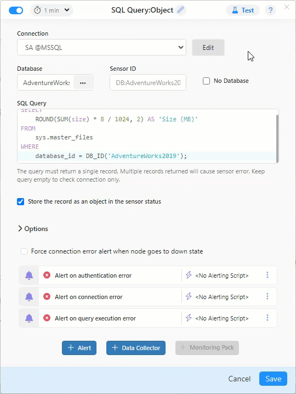The image size is (296, 394).
Task: Click red X icon on connection error alert
Action: [47, 296]
